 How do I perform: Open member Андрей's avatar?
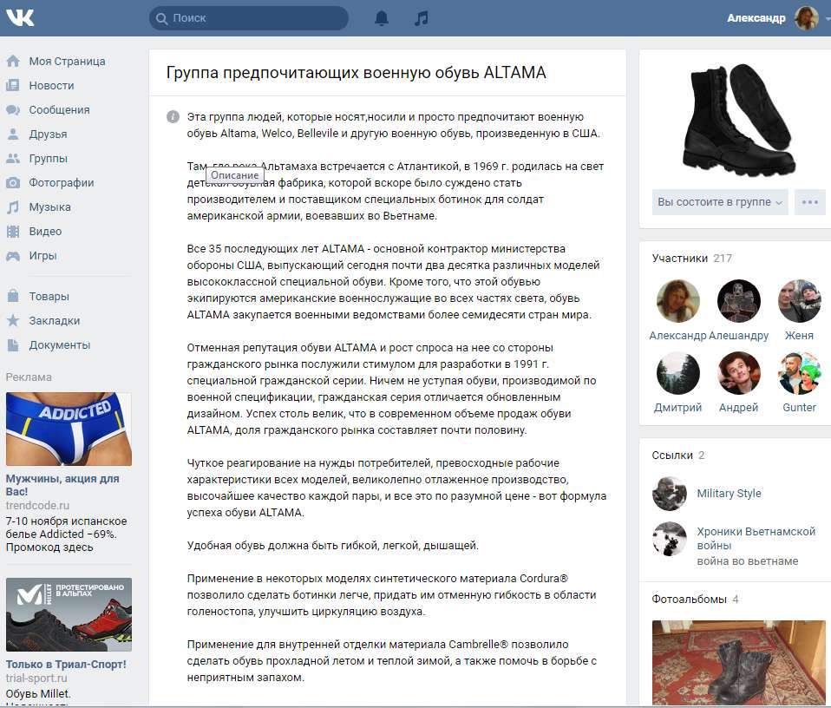(x=739, y=373)
